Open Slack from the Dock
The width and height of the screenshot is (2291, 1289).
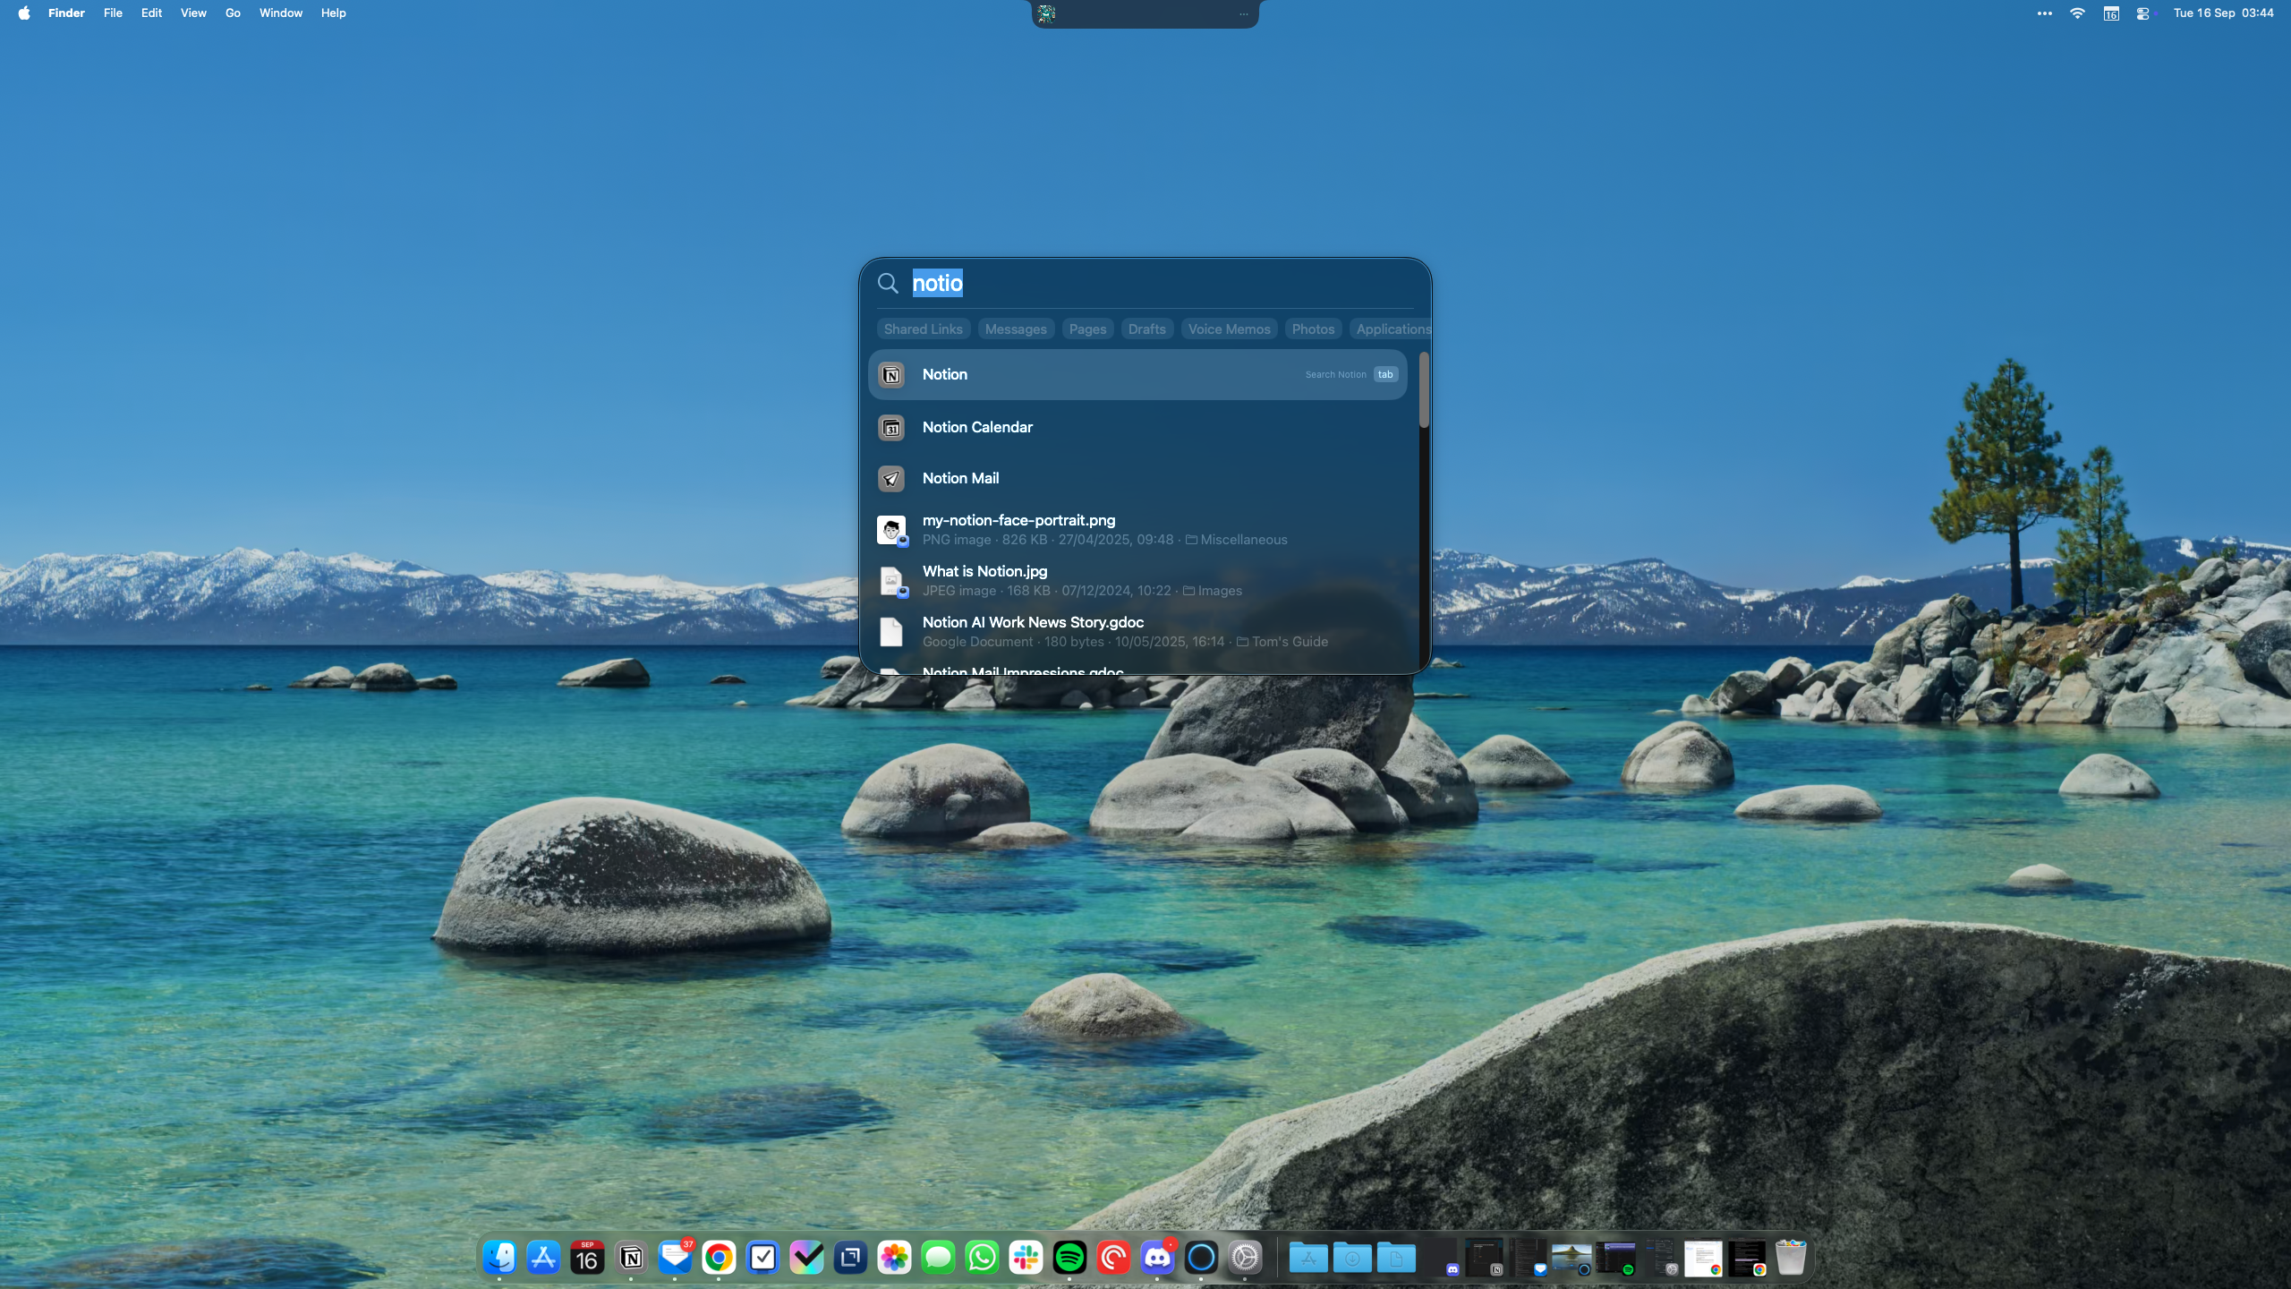(x=1025, y=1258)
